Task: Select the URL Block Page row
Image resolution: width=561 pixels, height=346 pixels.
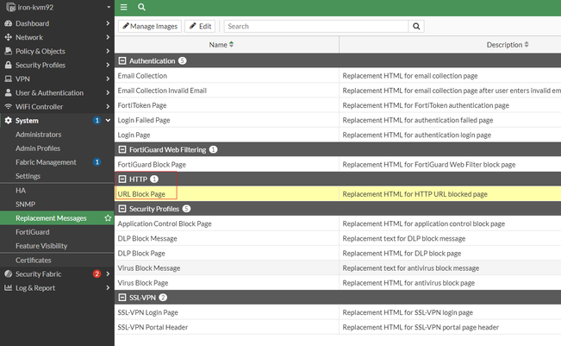Action: 338,194
